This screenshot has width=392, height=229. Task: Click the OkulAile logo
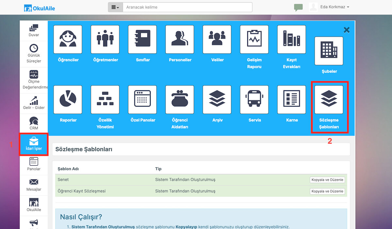40,8
